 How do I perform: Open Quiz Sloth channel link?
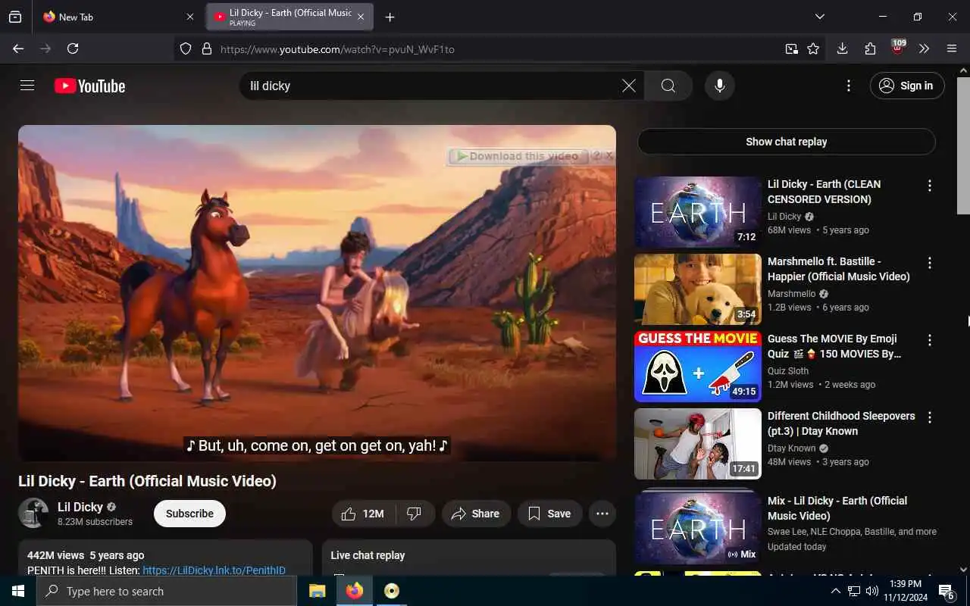coord(788,371)
